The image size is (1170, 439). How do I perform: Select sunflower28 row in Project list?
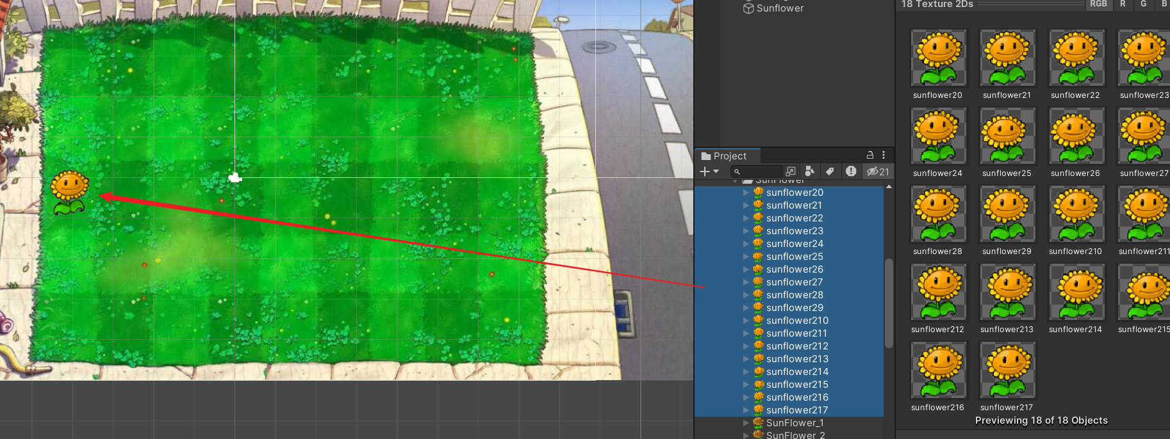pos(789,295)
